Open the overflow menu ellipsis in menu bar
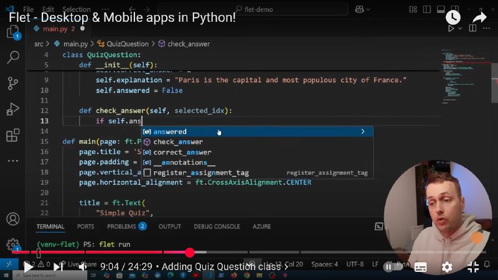498x280 pixels. coord(105,9)
